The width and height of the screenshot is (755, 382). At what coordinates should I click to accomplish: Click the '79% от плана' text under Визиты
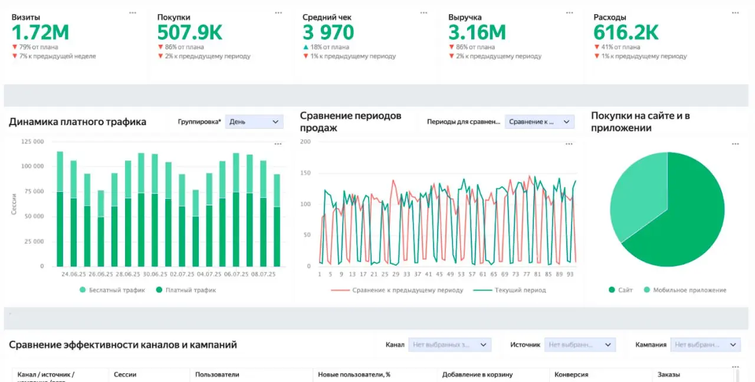38,47
